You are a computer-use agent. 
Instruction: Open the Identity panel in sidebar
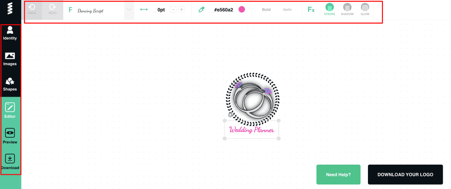pos(10,33)
